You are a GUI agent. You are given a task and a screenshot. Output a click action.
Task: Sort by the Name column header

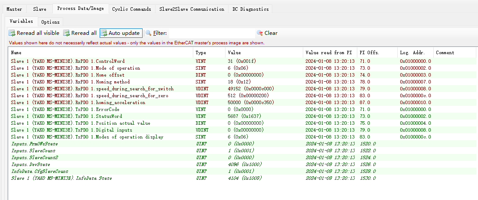click(x=16, y=52)
